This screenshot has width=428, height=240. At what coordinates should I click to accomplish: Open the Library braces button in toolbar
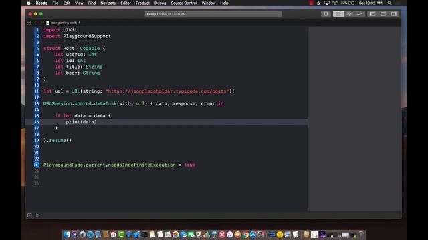[326, 14]
